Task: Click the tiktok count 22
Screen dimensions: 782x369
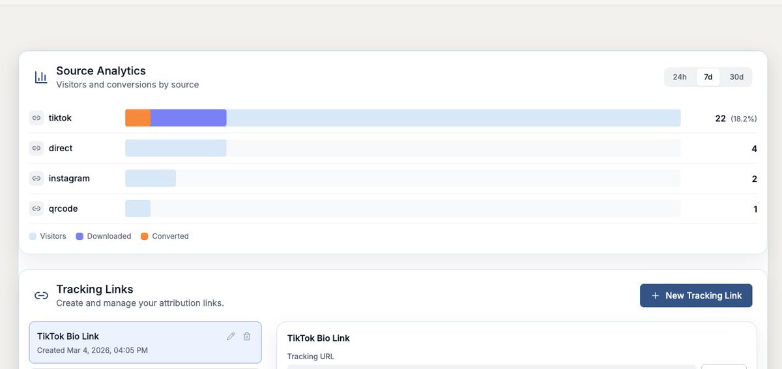Action: (x=720, y=118)
